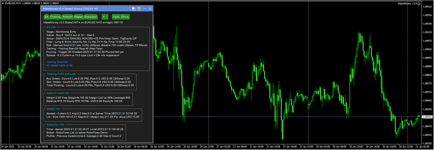
Task: Click the Shine button
Action: (x=125, y=17)
